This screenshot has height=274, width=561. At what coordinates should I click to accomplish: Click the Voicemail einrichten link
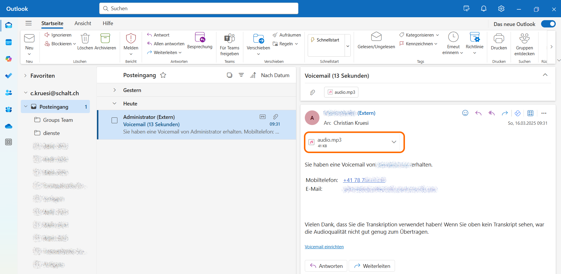pos(324,247)
